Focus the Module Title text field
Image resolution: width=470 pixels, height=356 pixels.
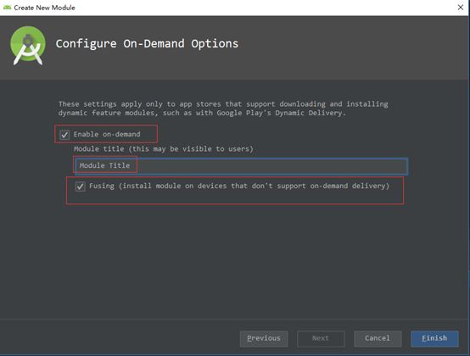241,166
